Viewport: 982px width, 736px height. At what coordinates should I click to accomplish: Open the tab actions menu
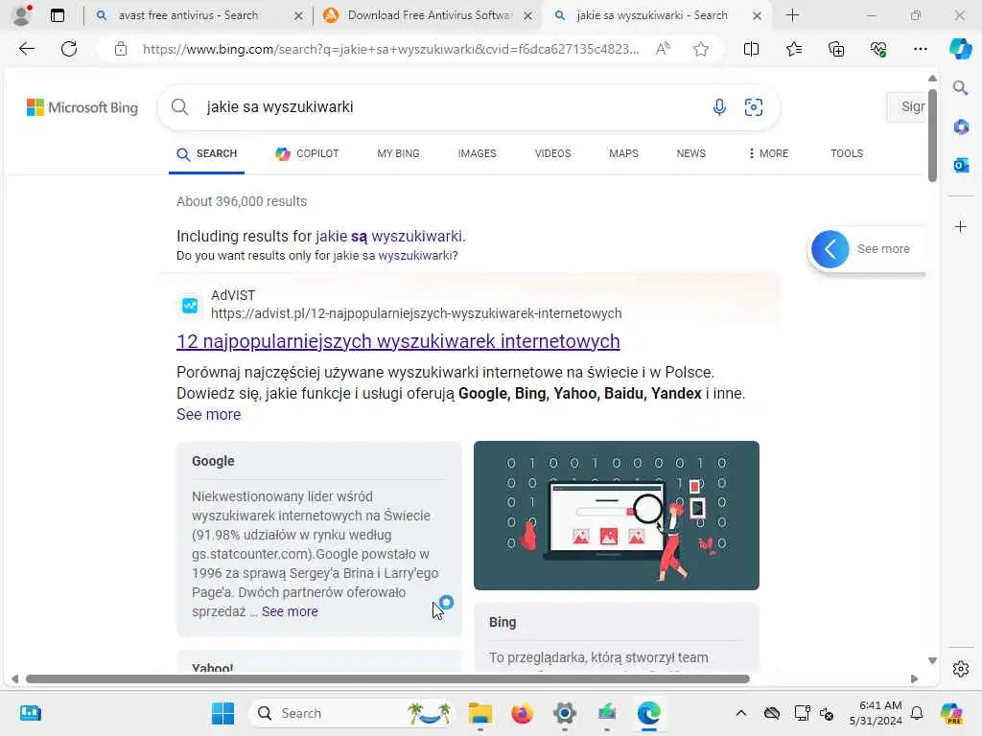coord(57,15)
